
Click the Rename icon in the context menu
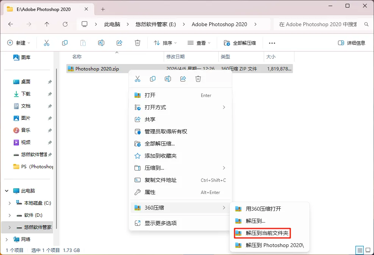pyautogui.click(x=168, y=79)
